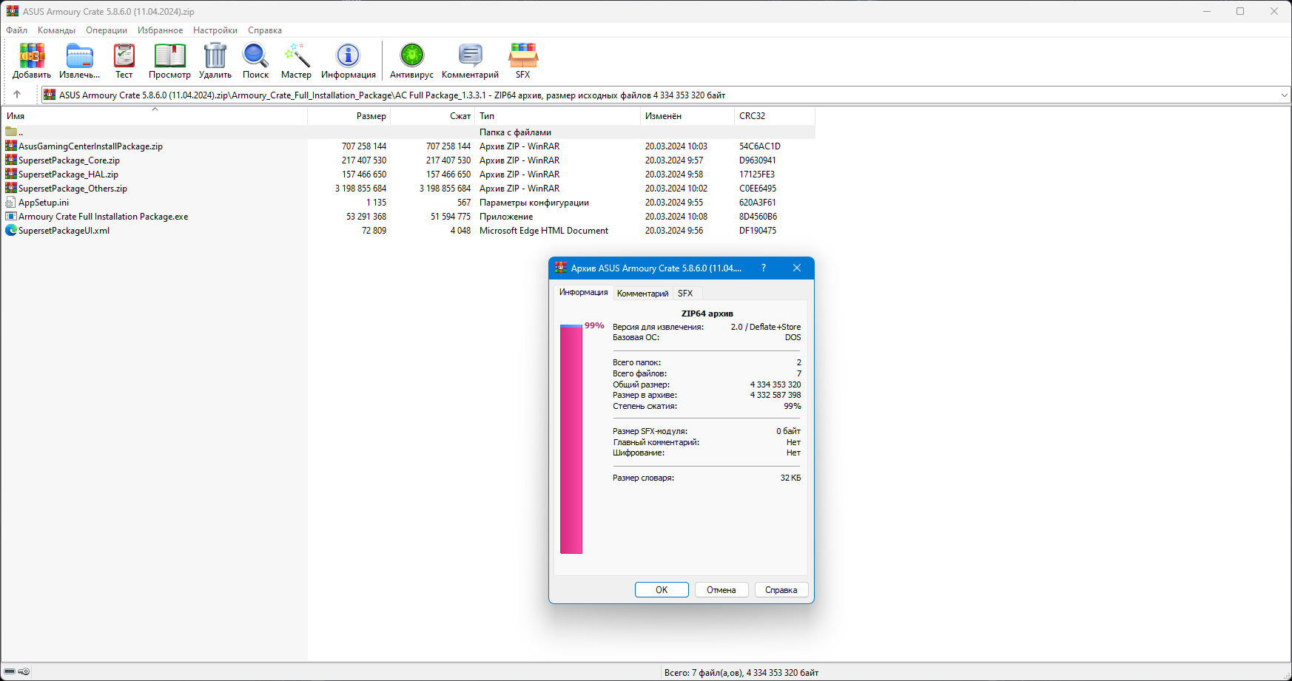Click the Добавить (Add) toolbar icon
1292x681 pixels.
tap(32, 60)
